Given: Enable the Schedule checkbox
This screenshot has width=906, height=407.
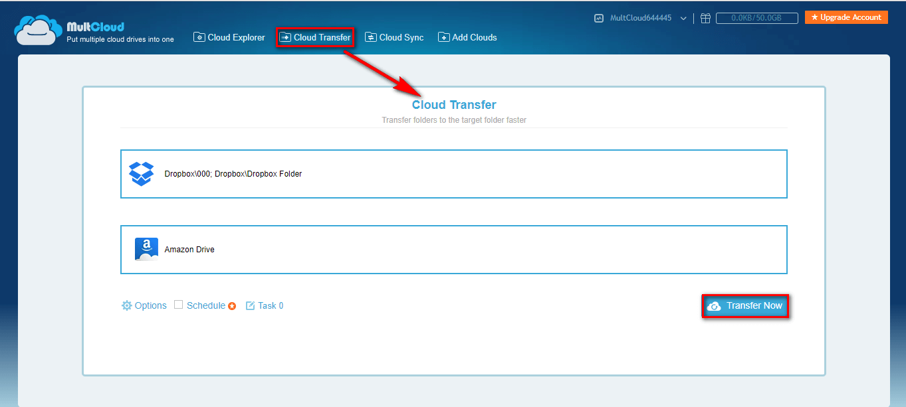Looking at the screenshot, I should click(x=178, y=305).
